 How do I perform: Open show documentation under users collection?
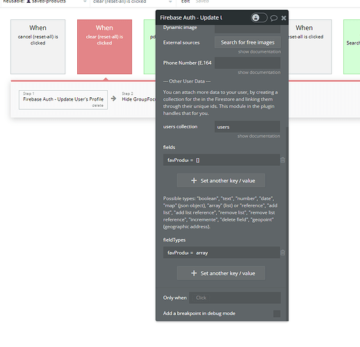(x=259, y=136)
